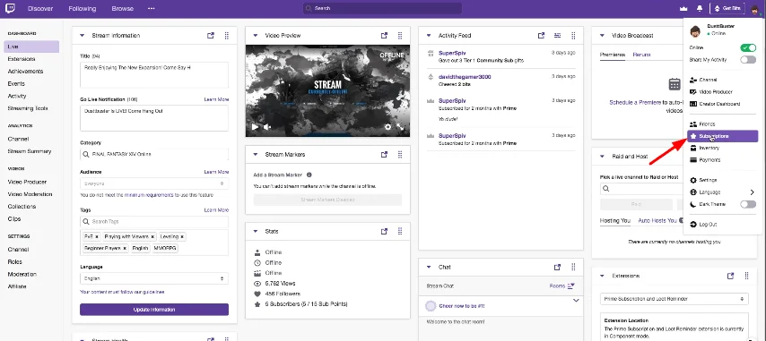Open SuperSpiv's Community Sub gifts entry

pos(501,56)
